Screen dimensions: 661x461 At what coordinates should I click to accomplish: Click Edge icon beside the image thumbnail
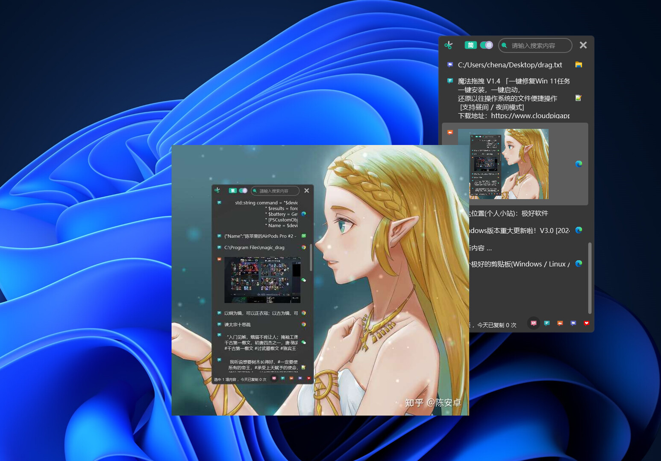pyautogui.click(x=579, y=164)
